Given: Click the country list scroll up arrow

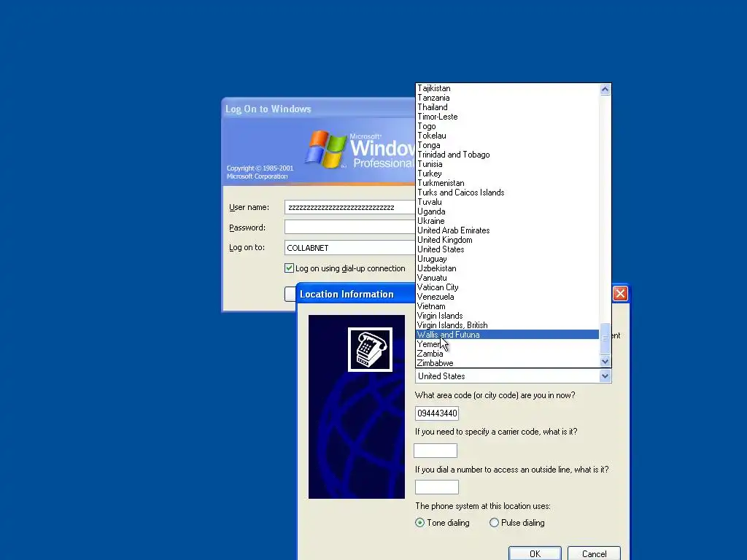Looking at the screenshot, I should click(x=605, y=90).
